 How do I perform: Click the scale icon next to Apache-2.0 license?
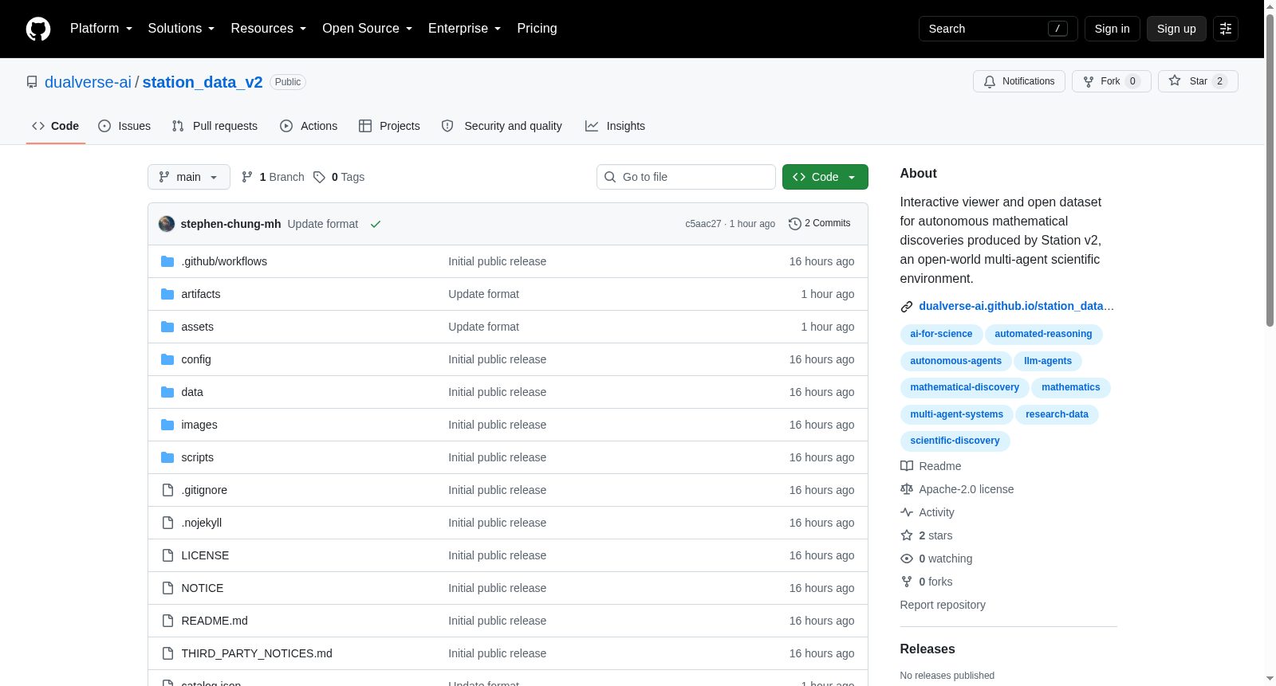coord(907,489)
